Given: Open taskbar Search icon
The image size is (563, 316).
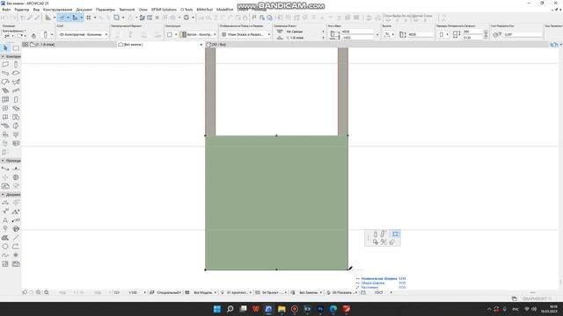Looking at the screenshot, I should (x=230, y=309).
